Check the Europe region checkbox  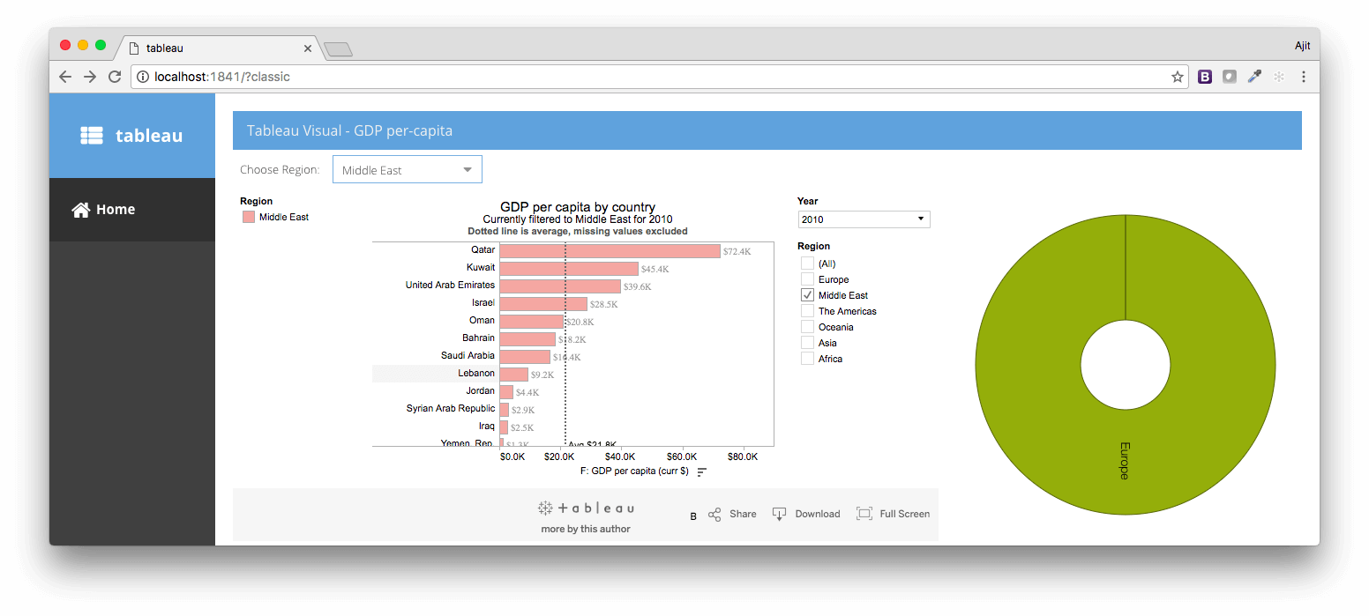[807, 279]
